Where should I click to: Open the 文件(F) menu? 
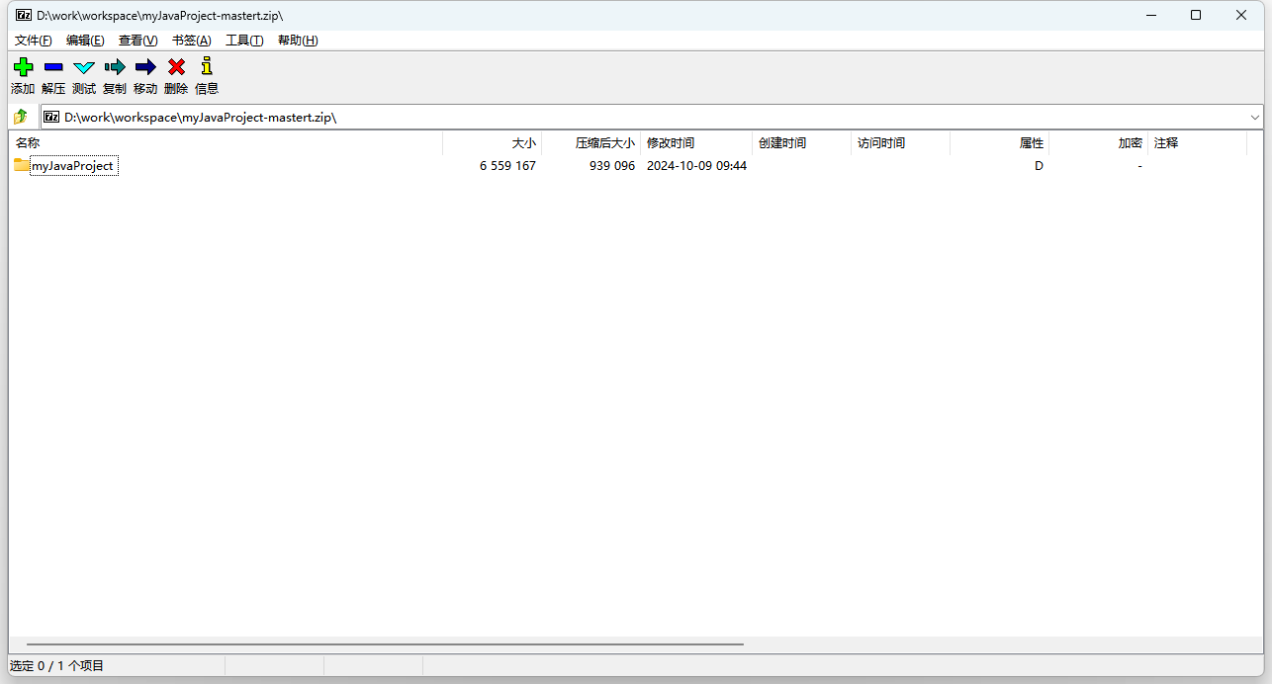[x=34, y=41]
